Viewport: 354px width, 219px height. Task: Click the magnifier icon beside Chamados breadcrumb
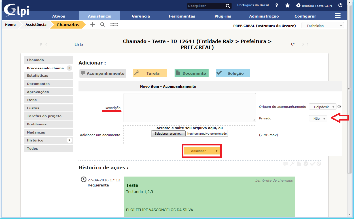click(x=103, y=25)
